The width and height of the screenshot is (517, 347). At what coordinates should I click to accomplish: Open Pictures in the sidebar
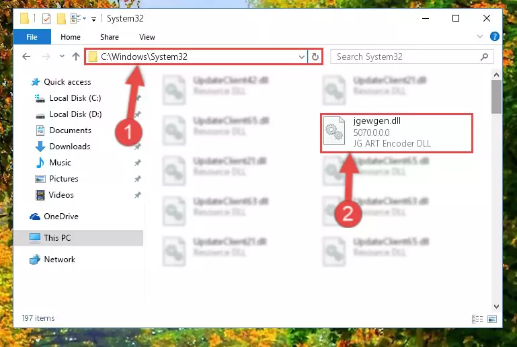point(64,179)
